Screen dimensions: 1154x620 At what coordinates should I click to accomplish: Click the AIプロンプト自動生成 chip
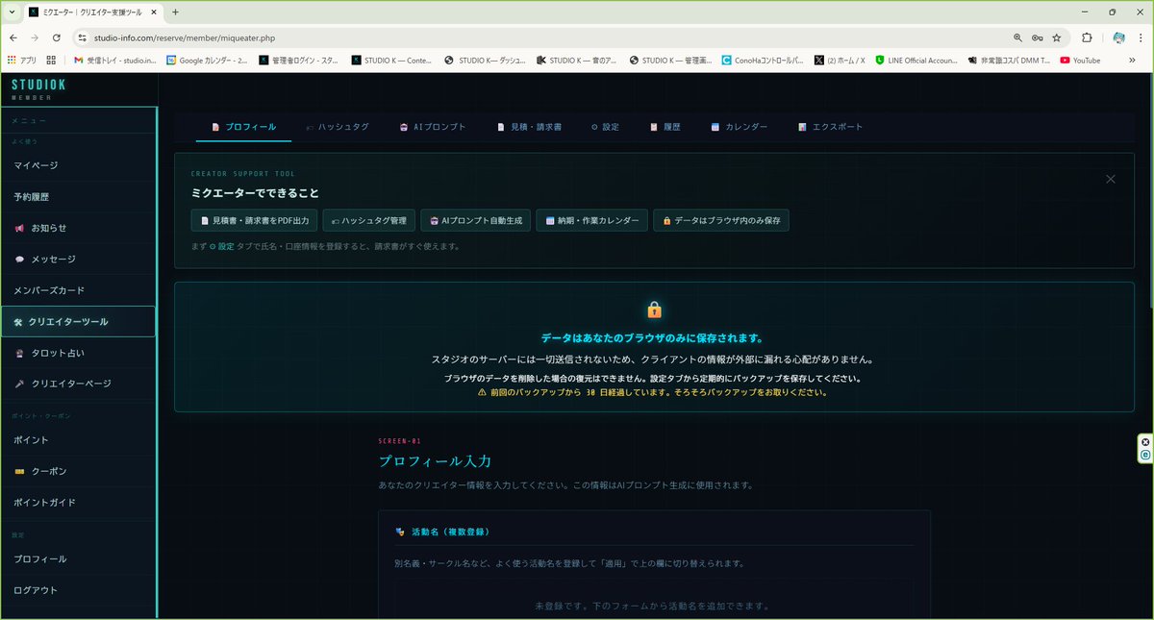475,220
